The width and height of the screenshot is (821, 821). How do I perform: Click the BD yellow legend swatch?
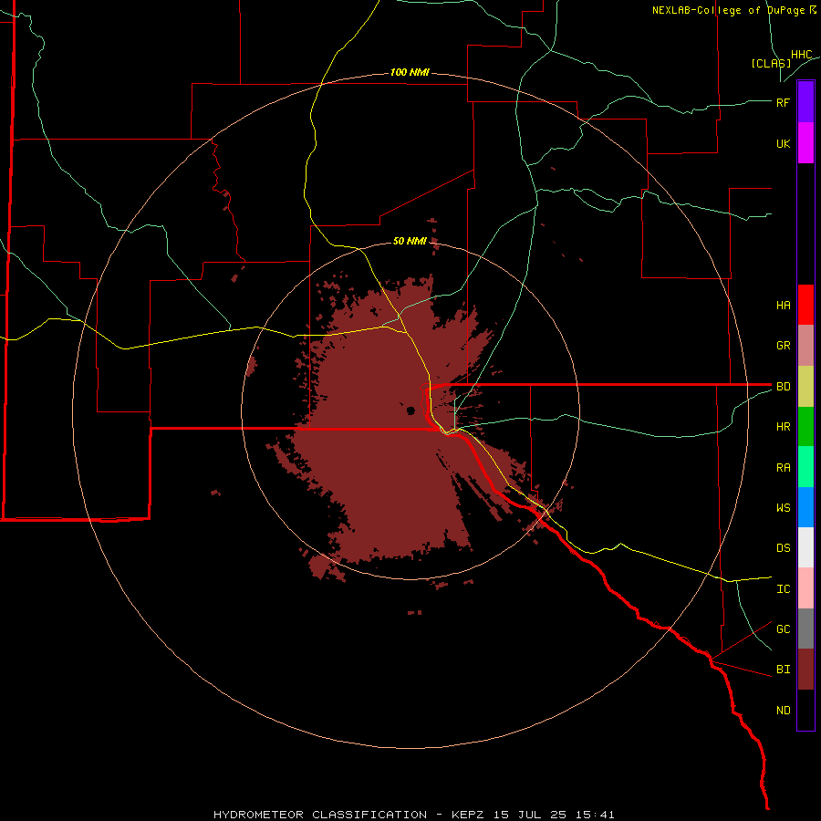click(x=805, y=387)
